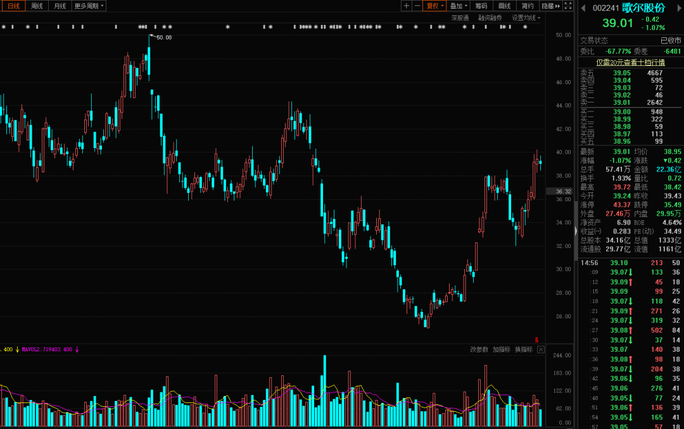Click 跌停 limit-down price 35.49

pyautogui.click(x=672, y=205)
